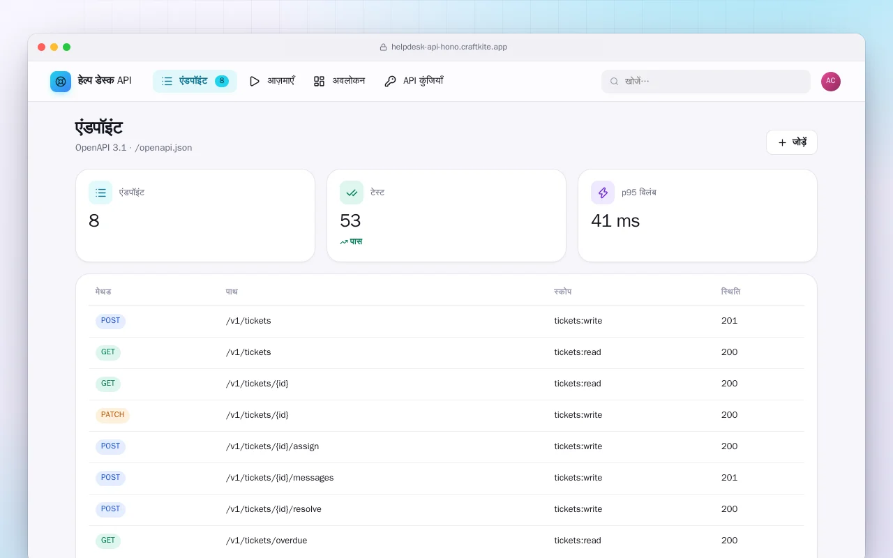Click the पास status label
Screen dimensions: 893x558
point(356,242)
